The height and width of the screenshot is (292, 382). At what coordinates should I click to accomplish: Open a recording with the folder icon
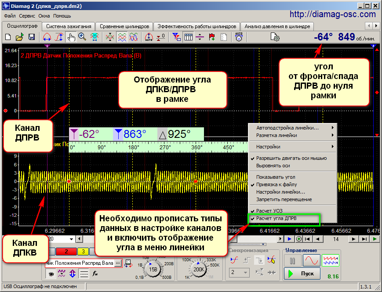pyautogui.click(x=19, y=37)
